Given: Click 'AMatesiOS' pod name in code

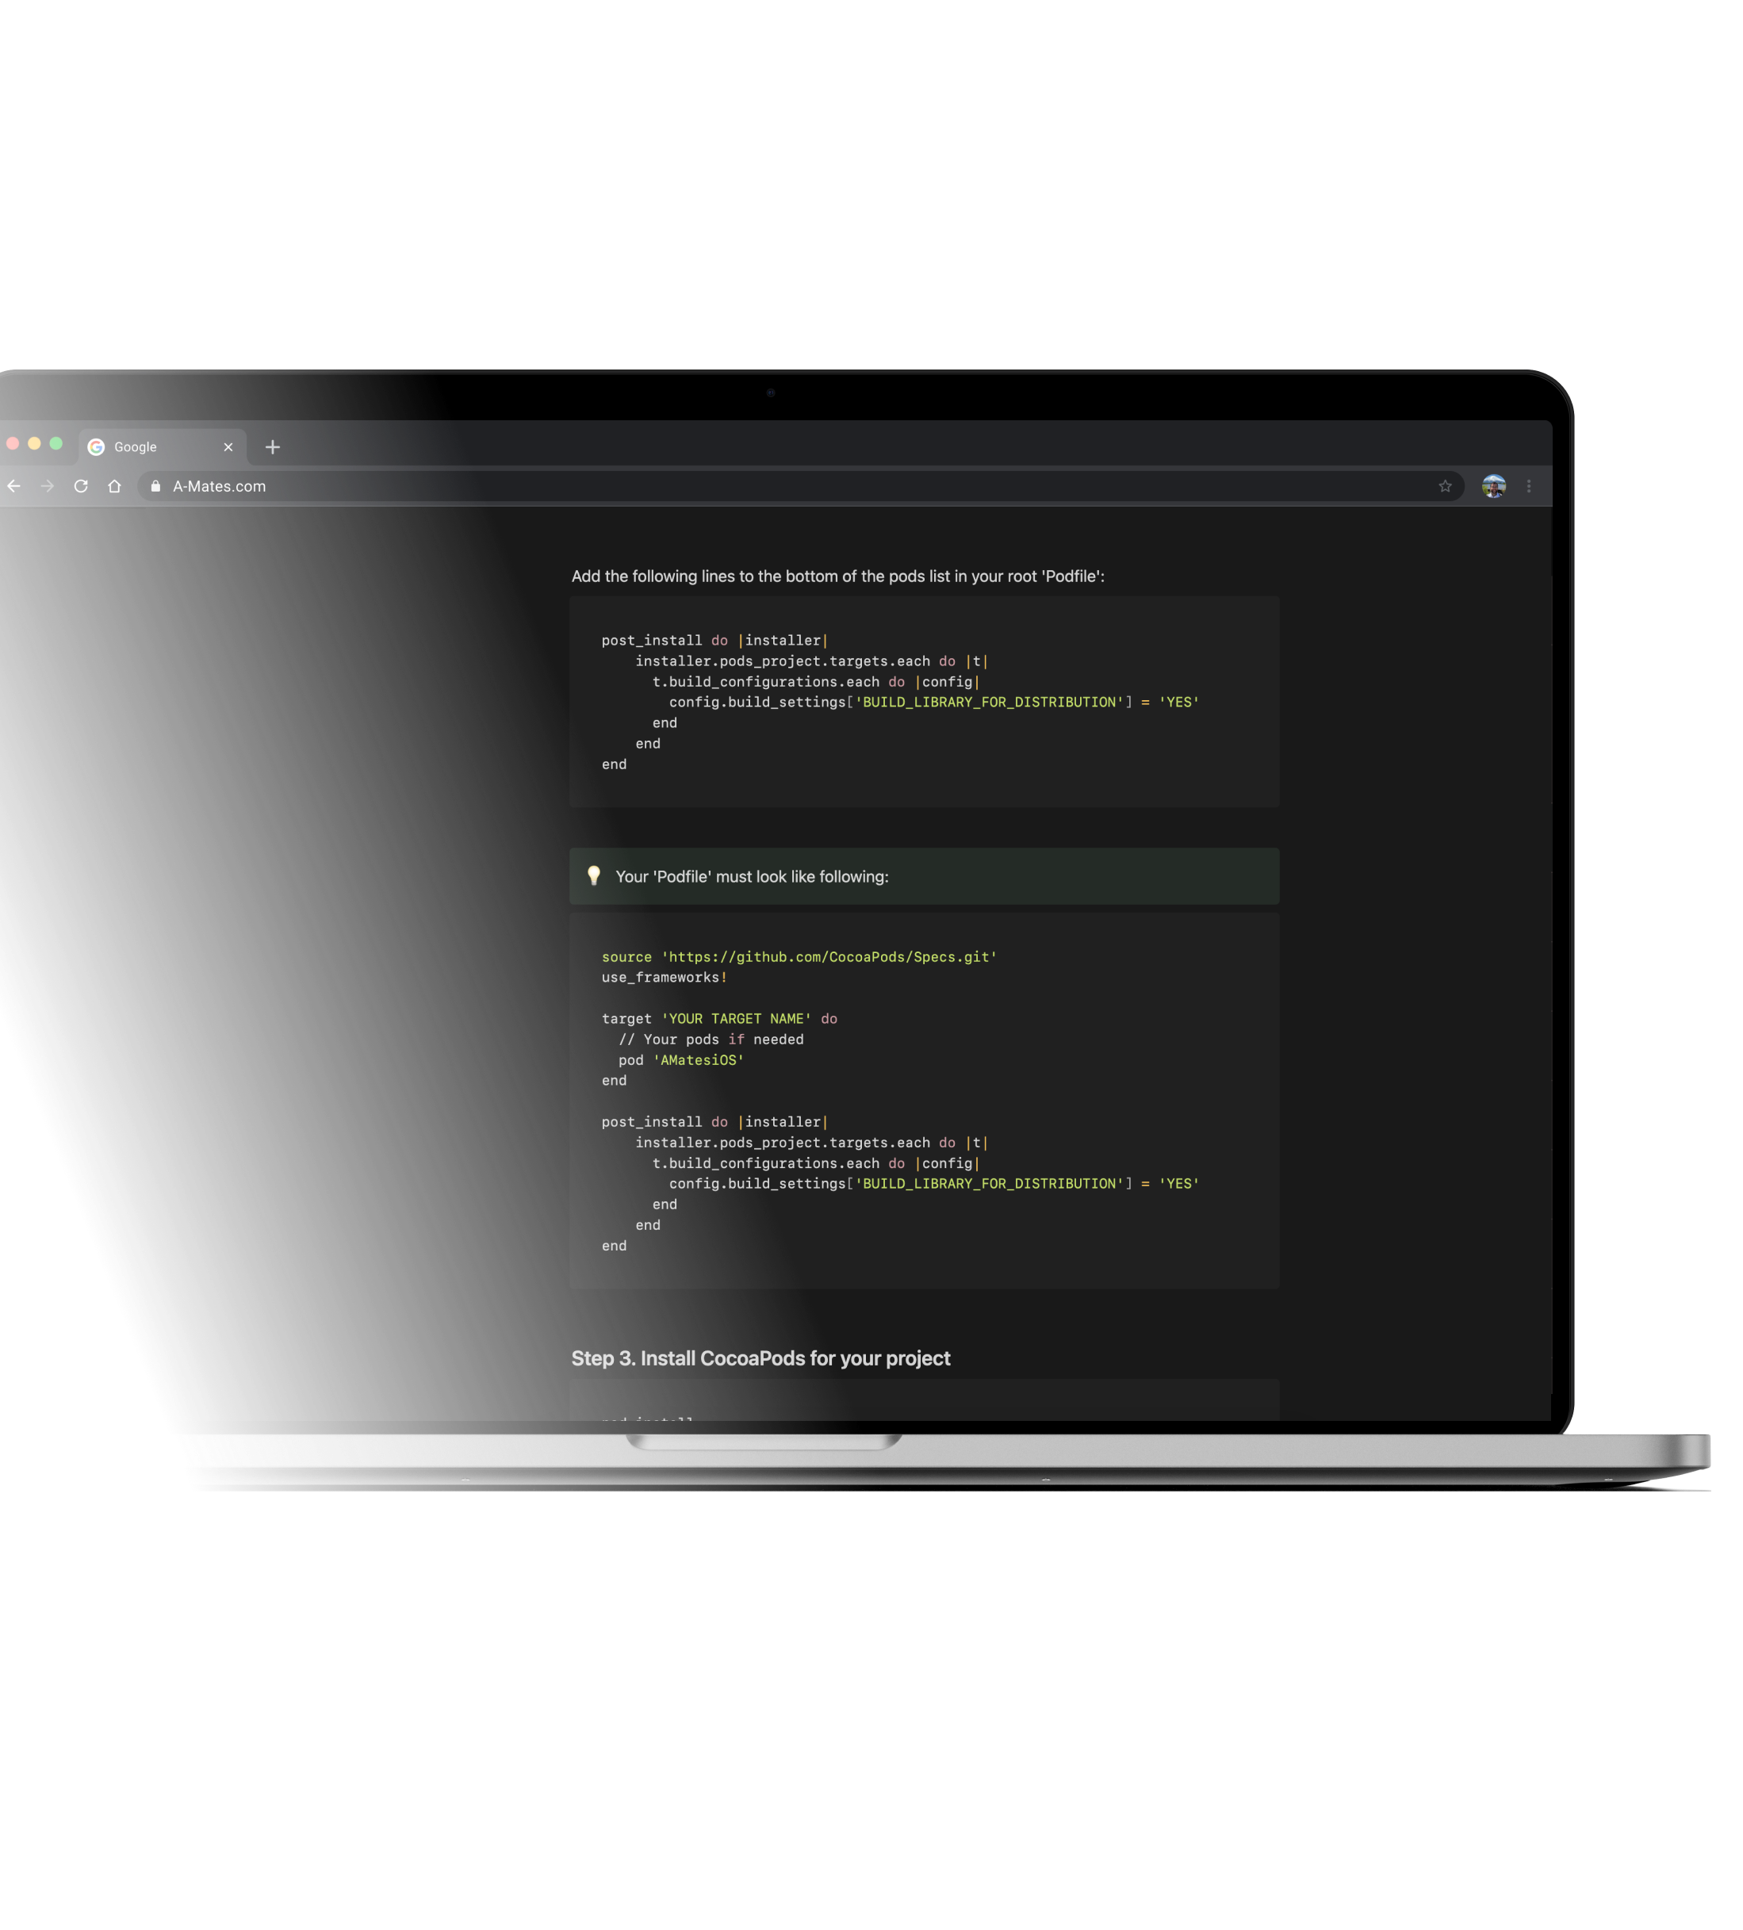Looking at the screenshot, I should (x=698, y=1060).
